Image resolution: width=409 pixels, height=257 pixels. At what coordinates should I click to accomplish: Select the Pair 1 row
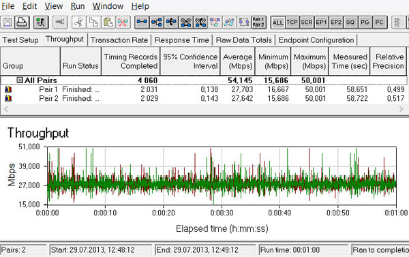(x=204, y=89)
